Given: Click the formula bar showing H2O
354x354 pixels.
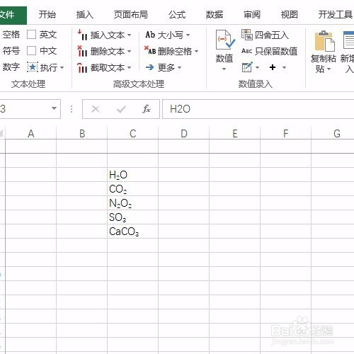Looking at the screenshot, I should click(258, 109).
